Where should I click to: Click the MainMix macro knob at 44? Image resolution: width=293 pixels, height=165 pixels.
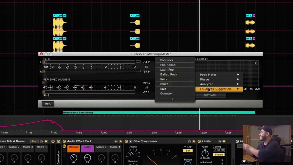pyautogui.click(x=74, y=158)
